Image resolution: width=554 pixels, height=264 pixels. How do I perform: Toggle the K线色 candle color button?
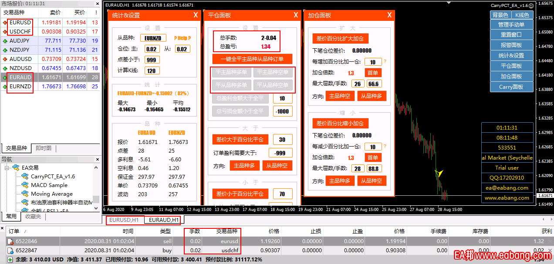[522, 15]
